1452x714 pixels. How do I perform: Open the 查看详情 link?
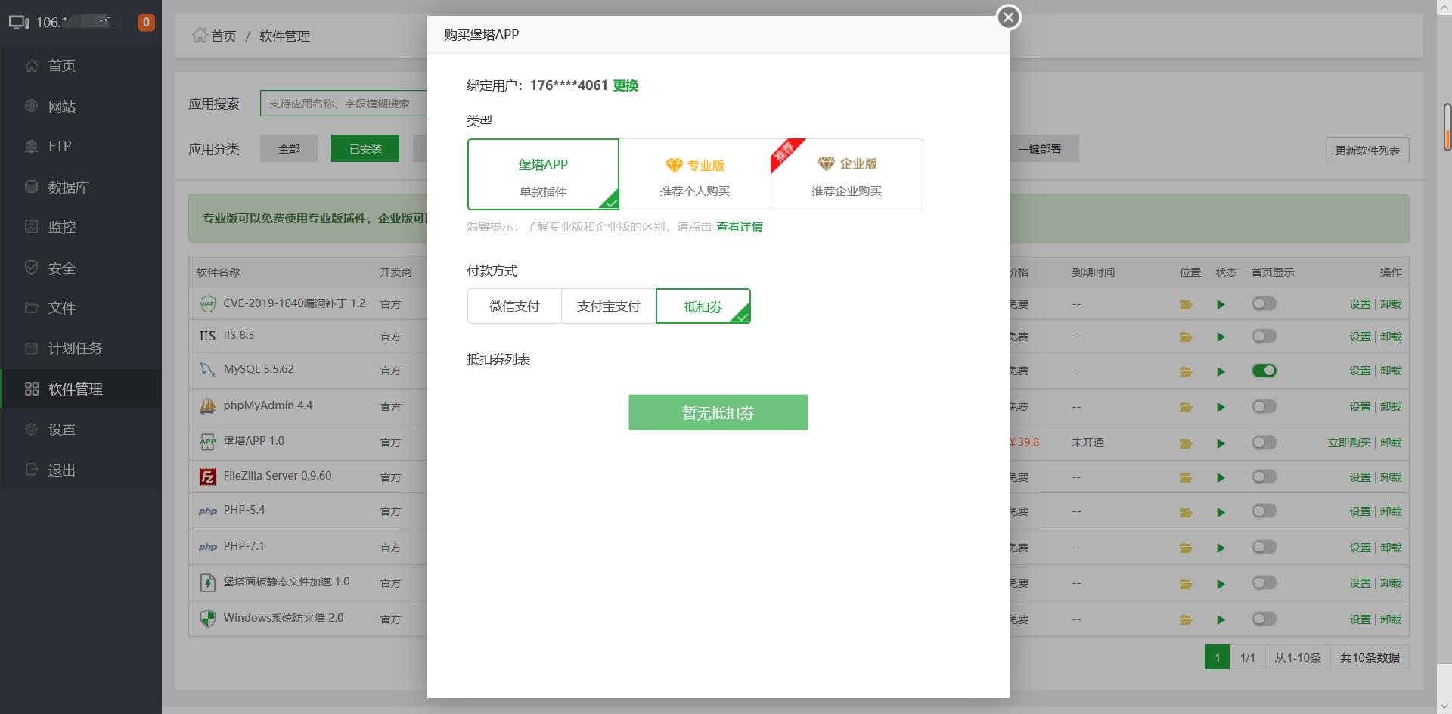740,227
